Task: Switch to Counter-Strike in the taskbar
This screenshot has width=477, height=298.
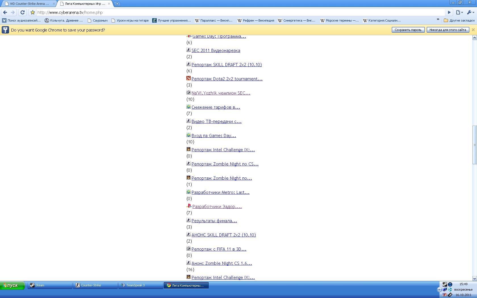Action: tap(95, 285)
